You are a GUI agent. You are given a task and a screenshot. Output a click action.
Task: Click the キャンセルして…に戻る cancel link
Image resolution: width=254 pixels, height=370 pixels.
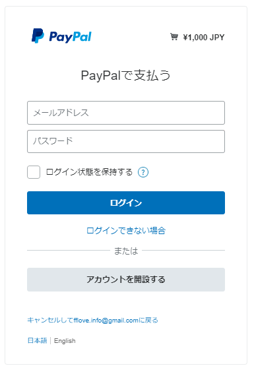92,321
